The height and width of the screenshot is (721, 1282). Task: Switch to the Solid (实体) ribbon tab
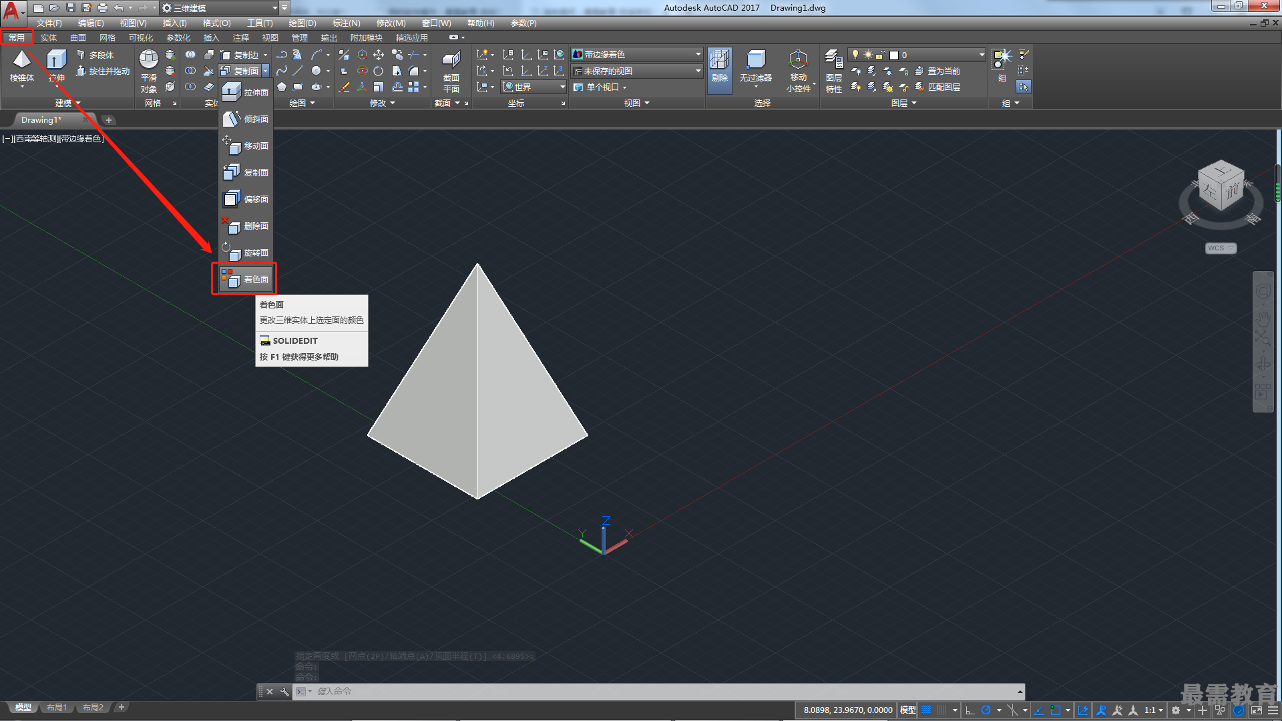click(x=48, y=38)
